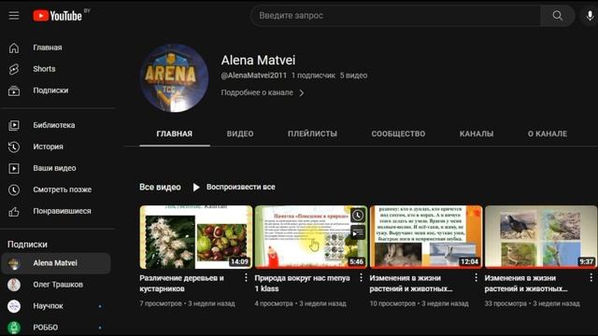Open the 9:37 birds video thumbnail
Image resolution: width=598 pixels, height=336 pixels.
541,237
